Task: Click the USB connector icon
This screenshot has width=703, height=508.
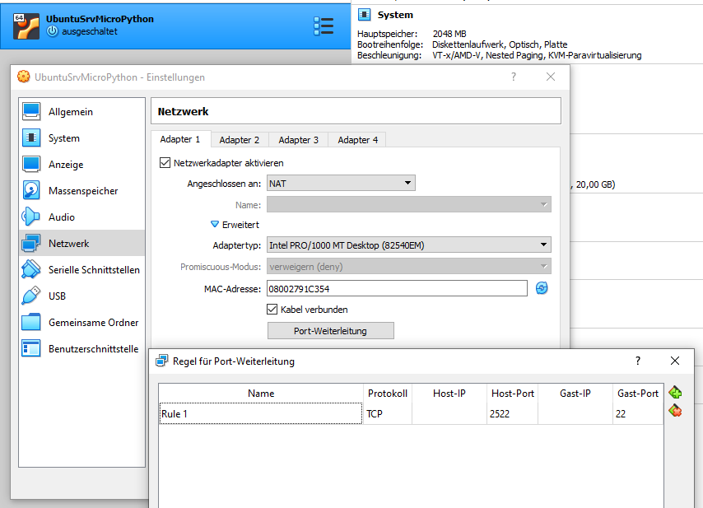Action: pyautogui.click(x=31, y=296)
